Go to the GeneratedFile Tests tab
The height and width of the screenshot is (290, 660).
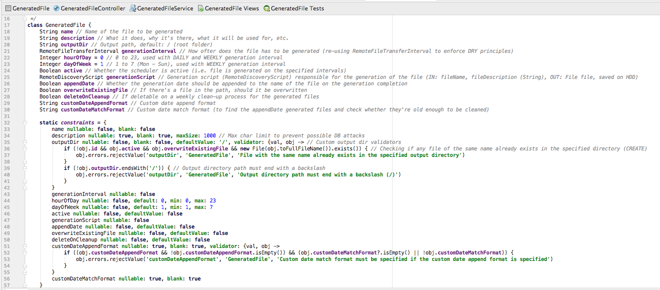pyautogui.click(x=297, y=8)
